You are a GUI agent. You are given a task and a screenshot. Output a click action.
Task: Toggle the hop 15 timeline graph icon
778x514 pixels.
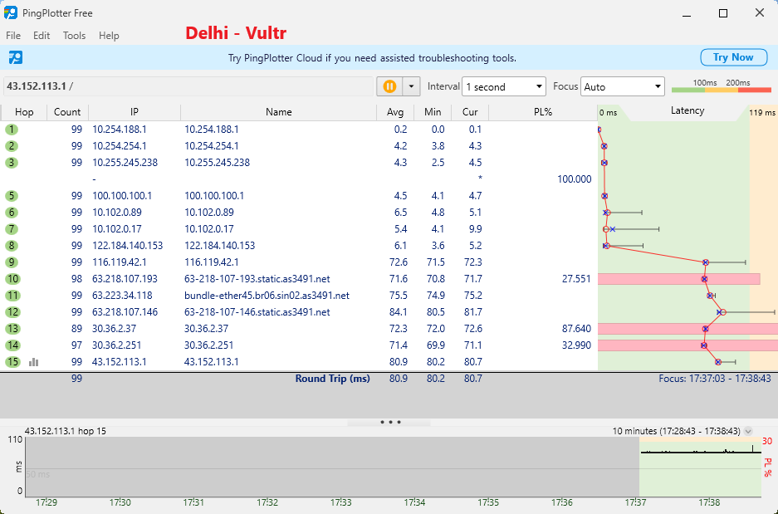click(x=34, y=362)
